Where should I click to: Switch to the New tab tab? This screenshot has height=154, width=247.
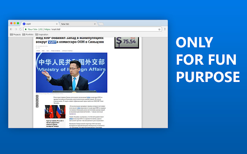tap(78, 24)
